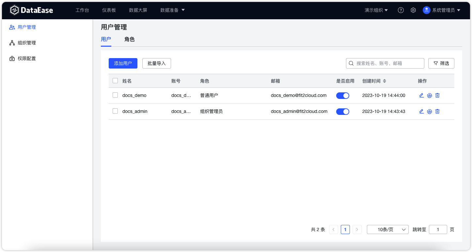Click the DataEase logo
Viewport: 472px width, 252px height.
[31, 10]
